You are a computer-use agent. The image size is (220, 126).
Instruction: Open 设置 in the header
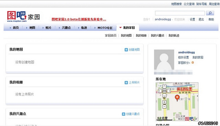192,19
